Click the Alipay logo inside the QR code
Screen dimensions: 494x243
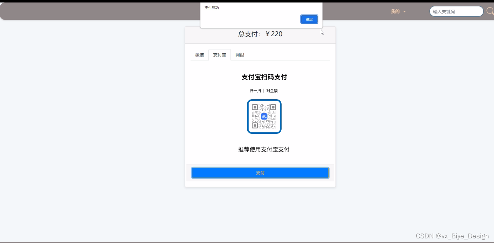click(264, 116)
